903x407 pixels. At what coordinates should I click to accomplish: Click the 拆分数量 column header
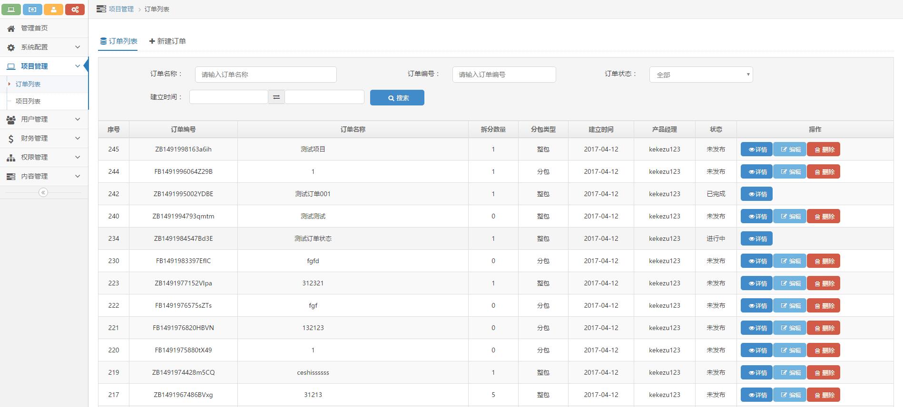[493, 129]
